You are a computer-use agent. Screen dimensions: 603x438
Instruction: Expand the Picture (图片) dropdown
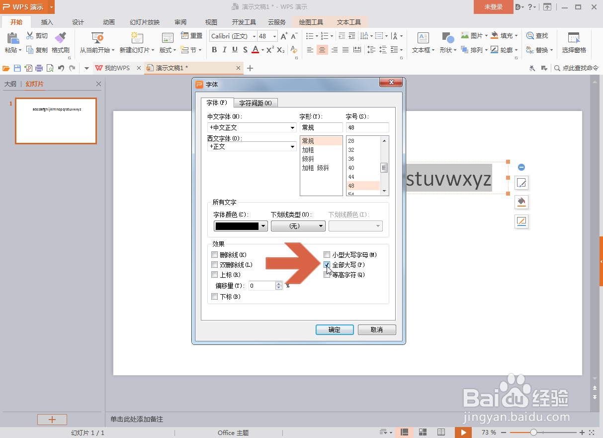click(486, 36)
